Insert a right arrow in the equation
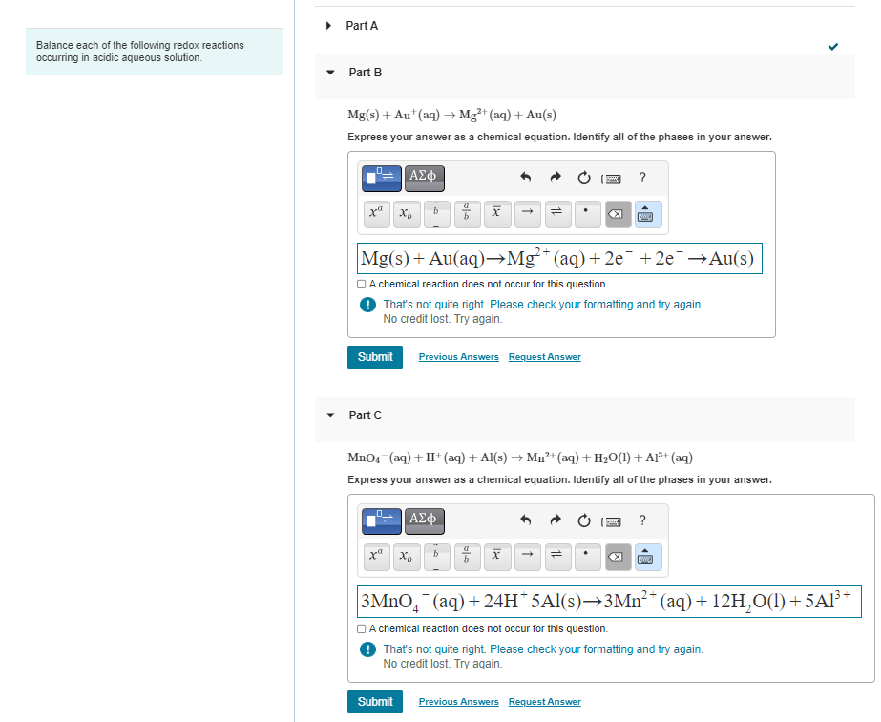The width and height of the screenshot is (881, 722). click(x=527, y=214)
